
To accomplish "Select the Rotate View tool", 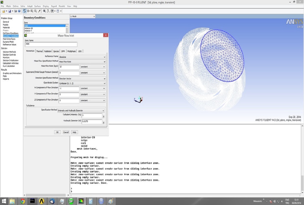I will [x=25, y=11].
